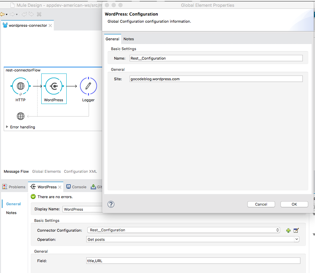Viewport: 315px width, 273px height.
Task: Open the Operation dropdown showing Get posts
Action: tap(193, 239)
